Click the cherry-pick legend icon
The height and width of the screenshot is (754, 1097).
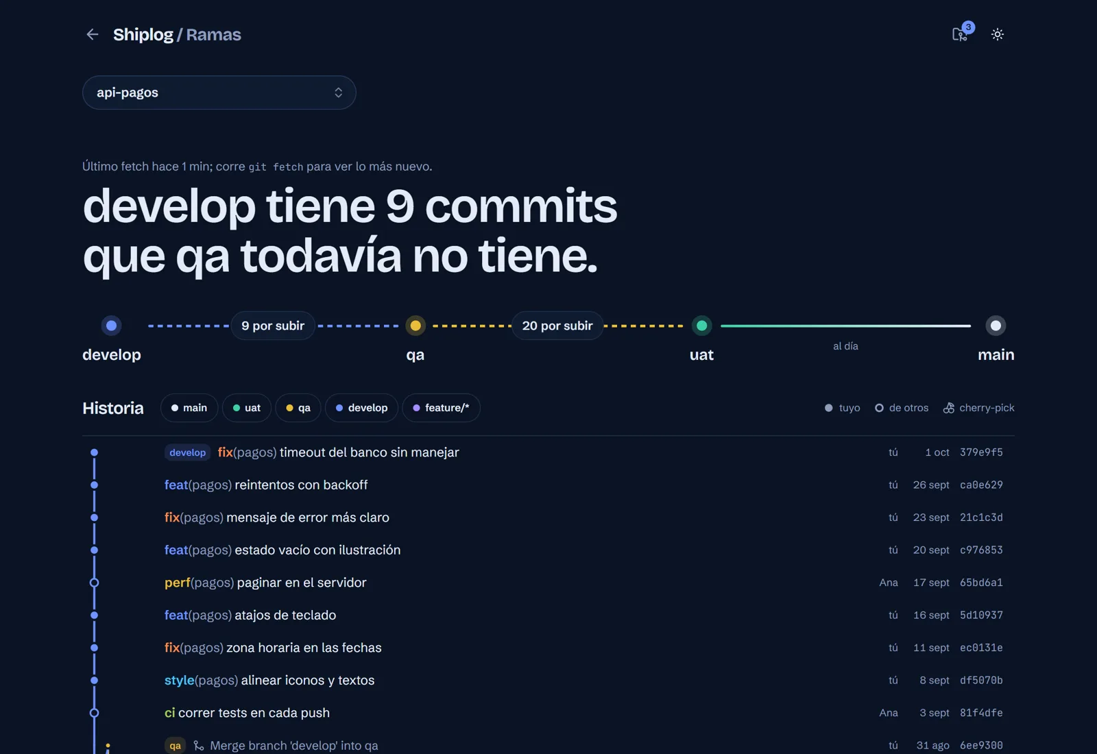click(x=949, y=408)
